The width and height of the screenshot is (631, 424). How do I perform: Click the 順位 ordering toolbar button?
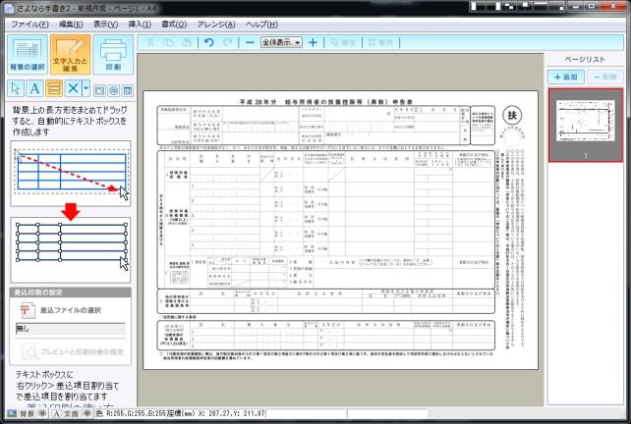343,42
